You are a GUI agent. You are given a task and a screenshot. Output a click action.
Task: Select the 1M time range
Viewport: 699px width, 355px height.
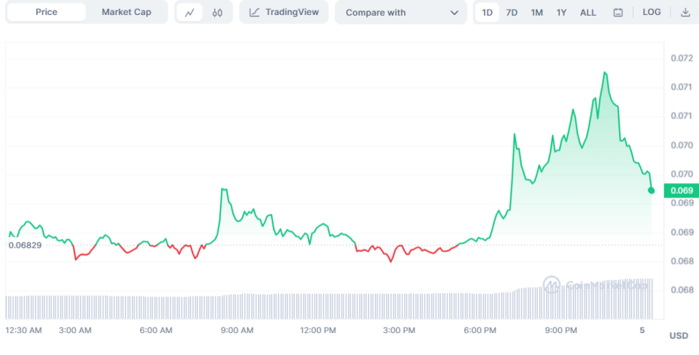coord(537,12)
